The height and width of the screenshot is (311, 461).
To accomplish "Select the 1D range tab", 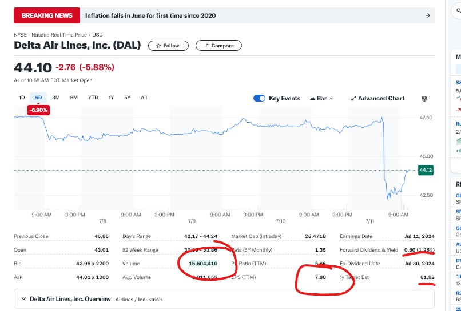I will (22, 98).
